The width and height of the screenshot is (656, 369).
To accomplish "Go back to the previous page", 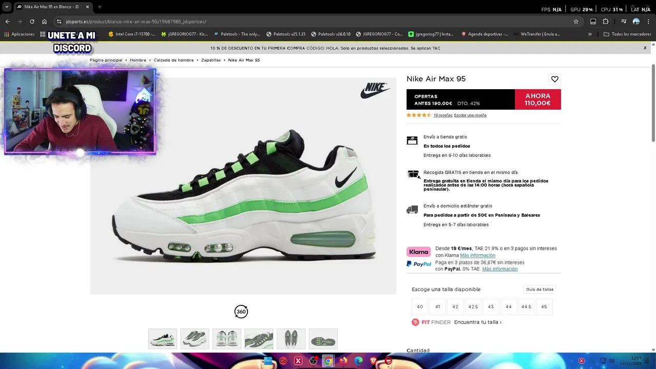I will coord(7,22).
